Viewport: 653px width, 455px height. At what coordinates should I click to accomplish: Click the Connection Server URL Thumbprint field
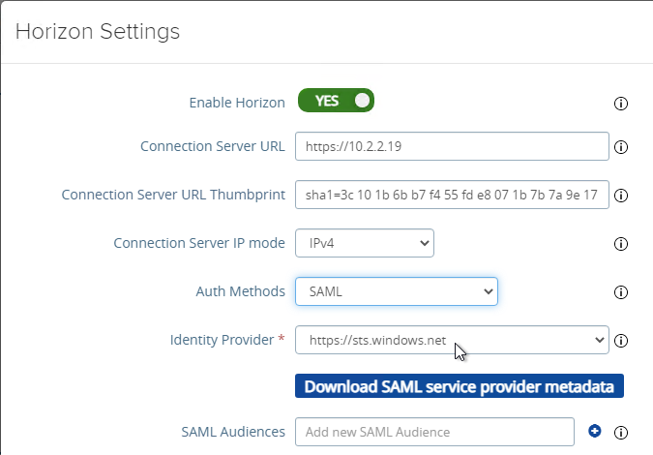click(x=452, y=195)
